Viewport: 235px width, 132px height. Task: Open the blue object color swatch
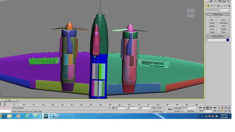pos(228,40)
